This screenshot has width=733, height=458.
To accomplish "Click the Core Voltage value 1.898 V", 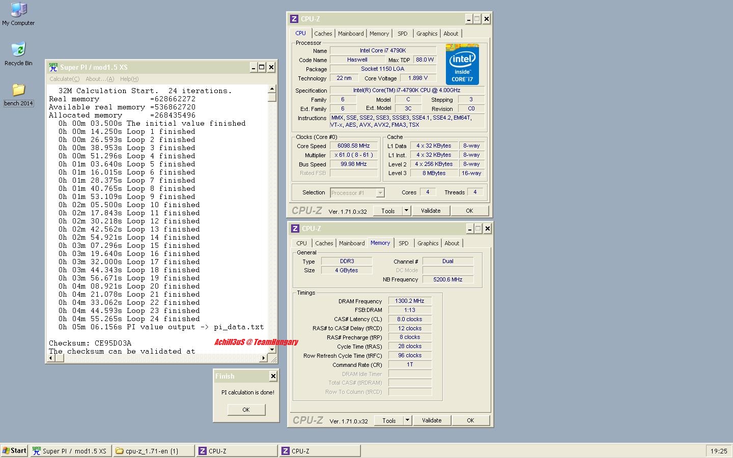I will (x=418, y=78).
